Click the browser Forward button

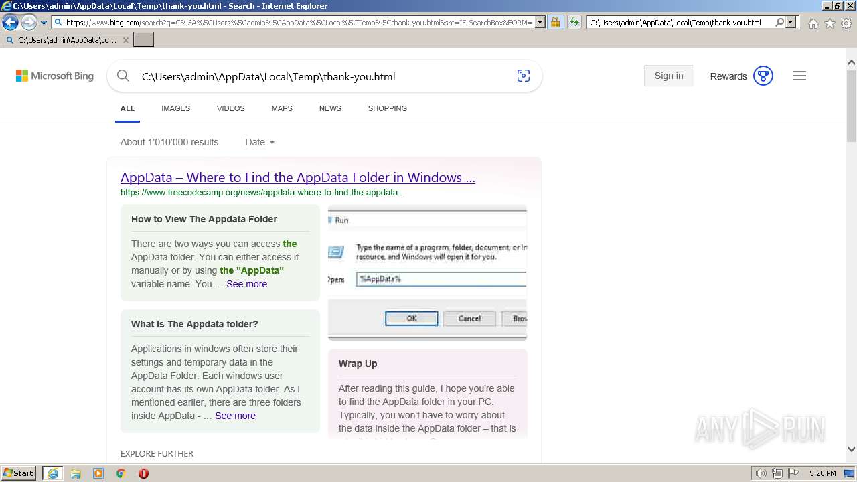(28, 23)
